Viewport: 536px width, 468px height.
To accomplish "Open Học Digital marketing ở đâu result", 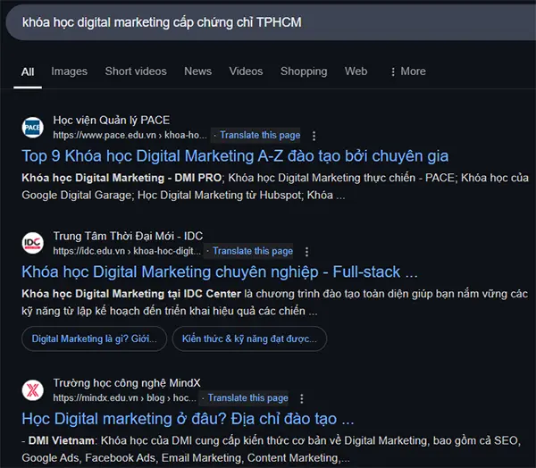I will tap(188, 419).
